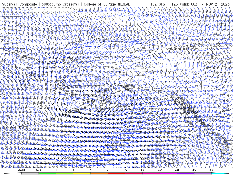Select the green legend swatch between 0.5 and 1
This screenshot has height=175, width=233.
(x=47, y=174)
